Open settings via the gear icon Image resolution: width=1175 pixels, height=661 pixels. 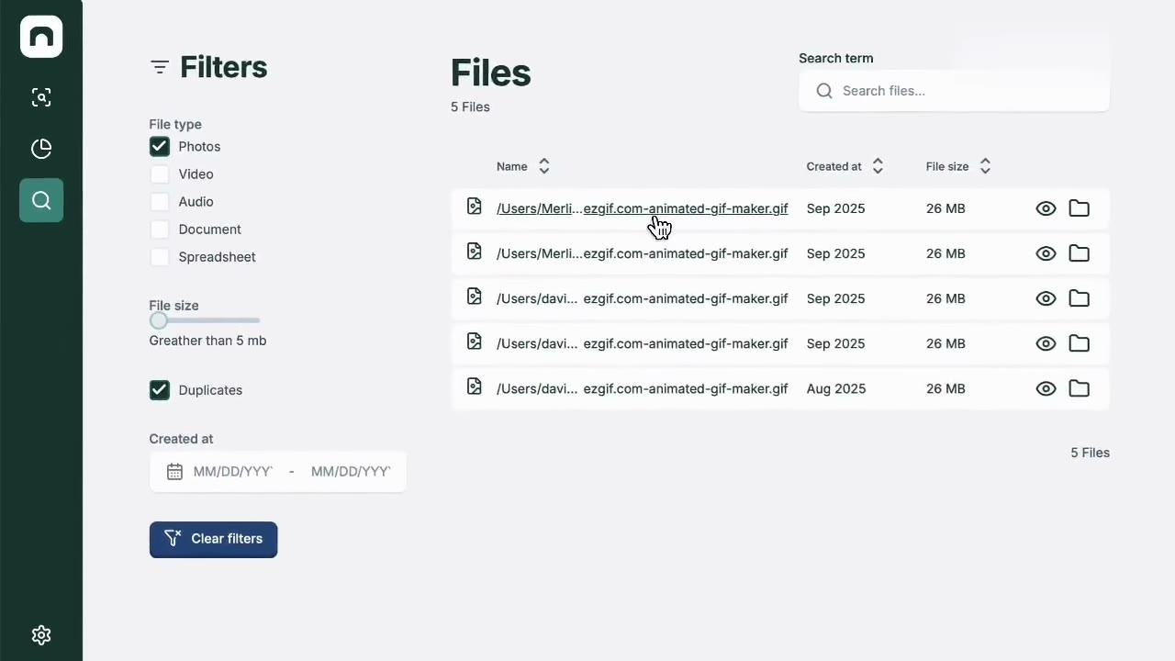[41, 635]
